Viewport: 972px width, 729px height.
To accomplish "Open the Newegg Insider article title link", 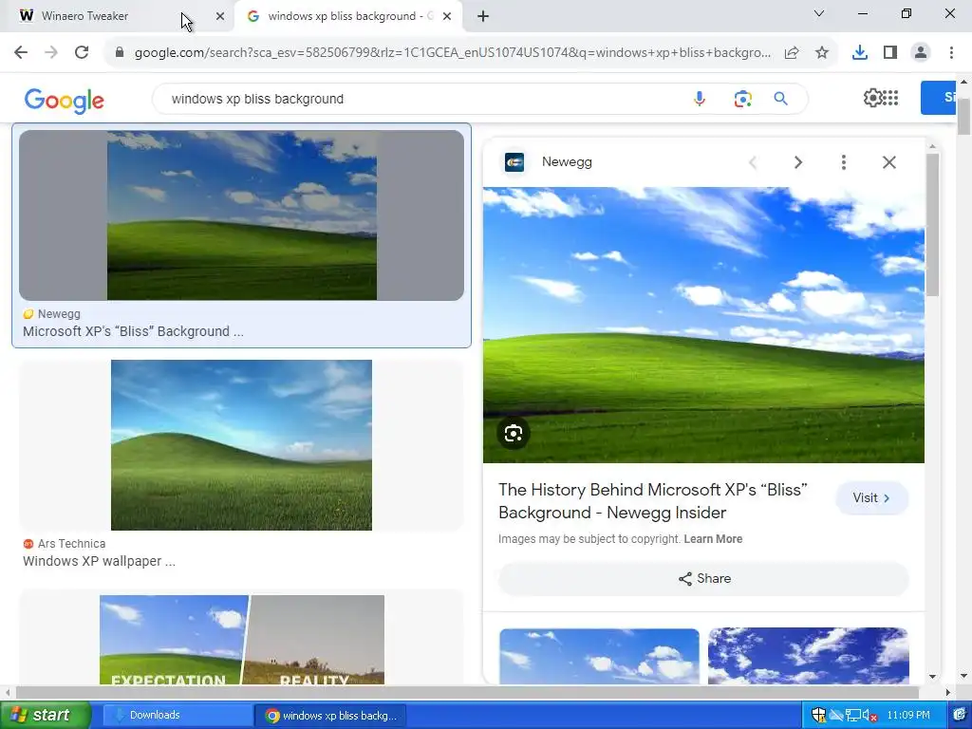I will (653, 501).
